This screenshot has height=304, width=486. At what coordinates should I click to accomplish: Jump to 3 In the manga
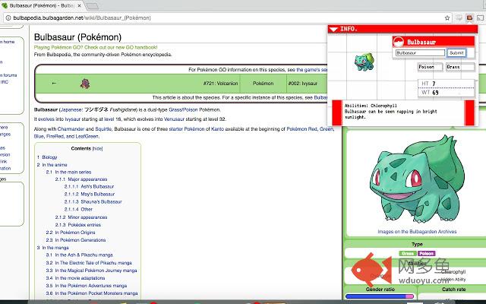[x=52, y=248]
